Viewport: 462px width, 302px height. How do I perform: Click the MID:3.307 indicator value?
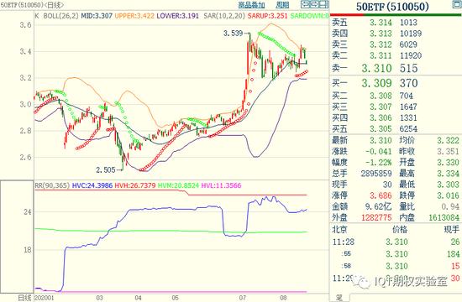[x=97, y=16]
